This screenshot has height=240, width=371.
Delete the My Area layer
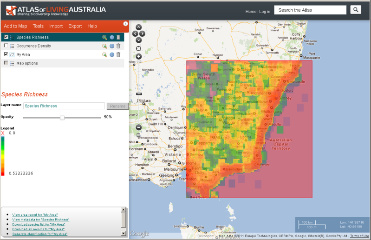118,54
